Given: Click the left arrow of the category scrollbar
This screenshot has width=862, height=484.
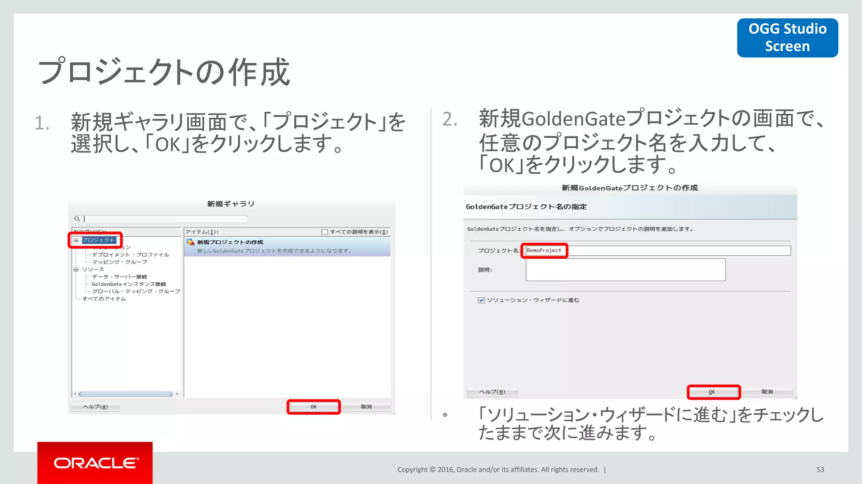Looking at the screenshot, I should [75, 394].
